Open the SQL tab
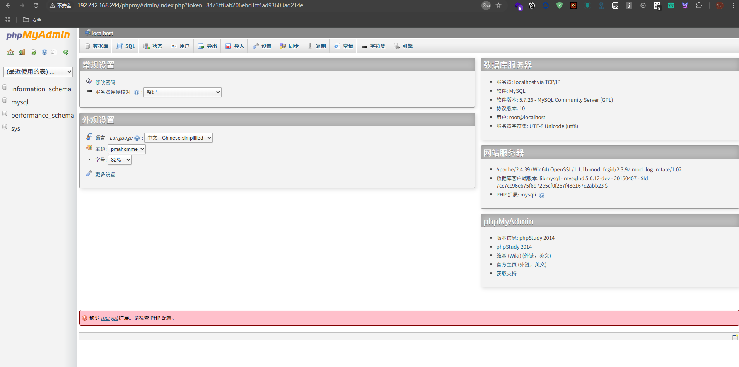This screenshot has width=739, height=367. pyautogui.click(x=126, y=46)
